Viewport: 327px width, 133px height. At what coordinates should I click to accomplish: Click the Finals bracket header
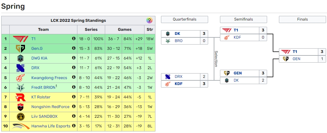pos(302,19)
